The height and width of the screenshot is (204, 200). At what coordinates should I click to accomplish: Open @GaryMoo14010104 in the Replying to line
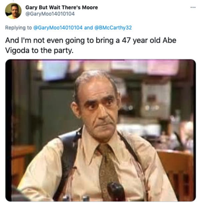[58, 28]
